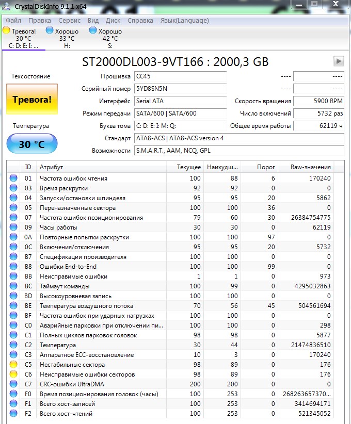Click the Атрибут column header
Image resolution: width=351 pixels, height=424 pixels.
point(101,167)
